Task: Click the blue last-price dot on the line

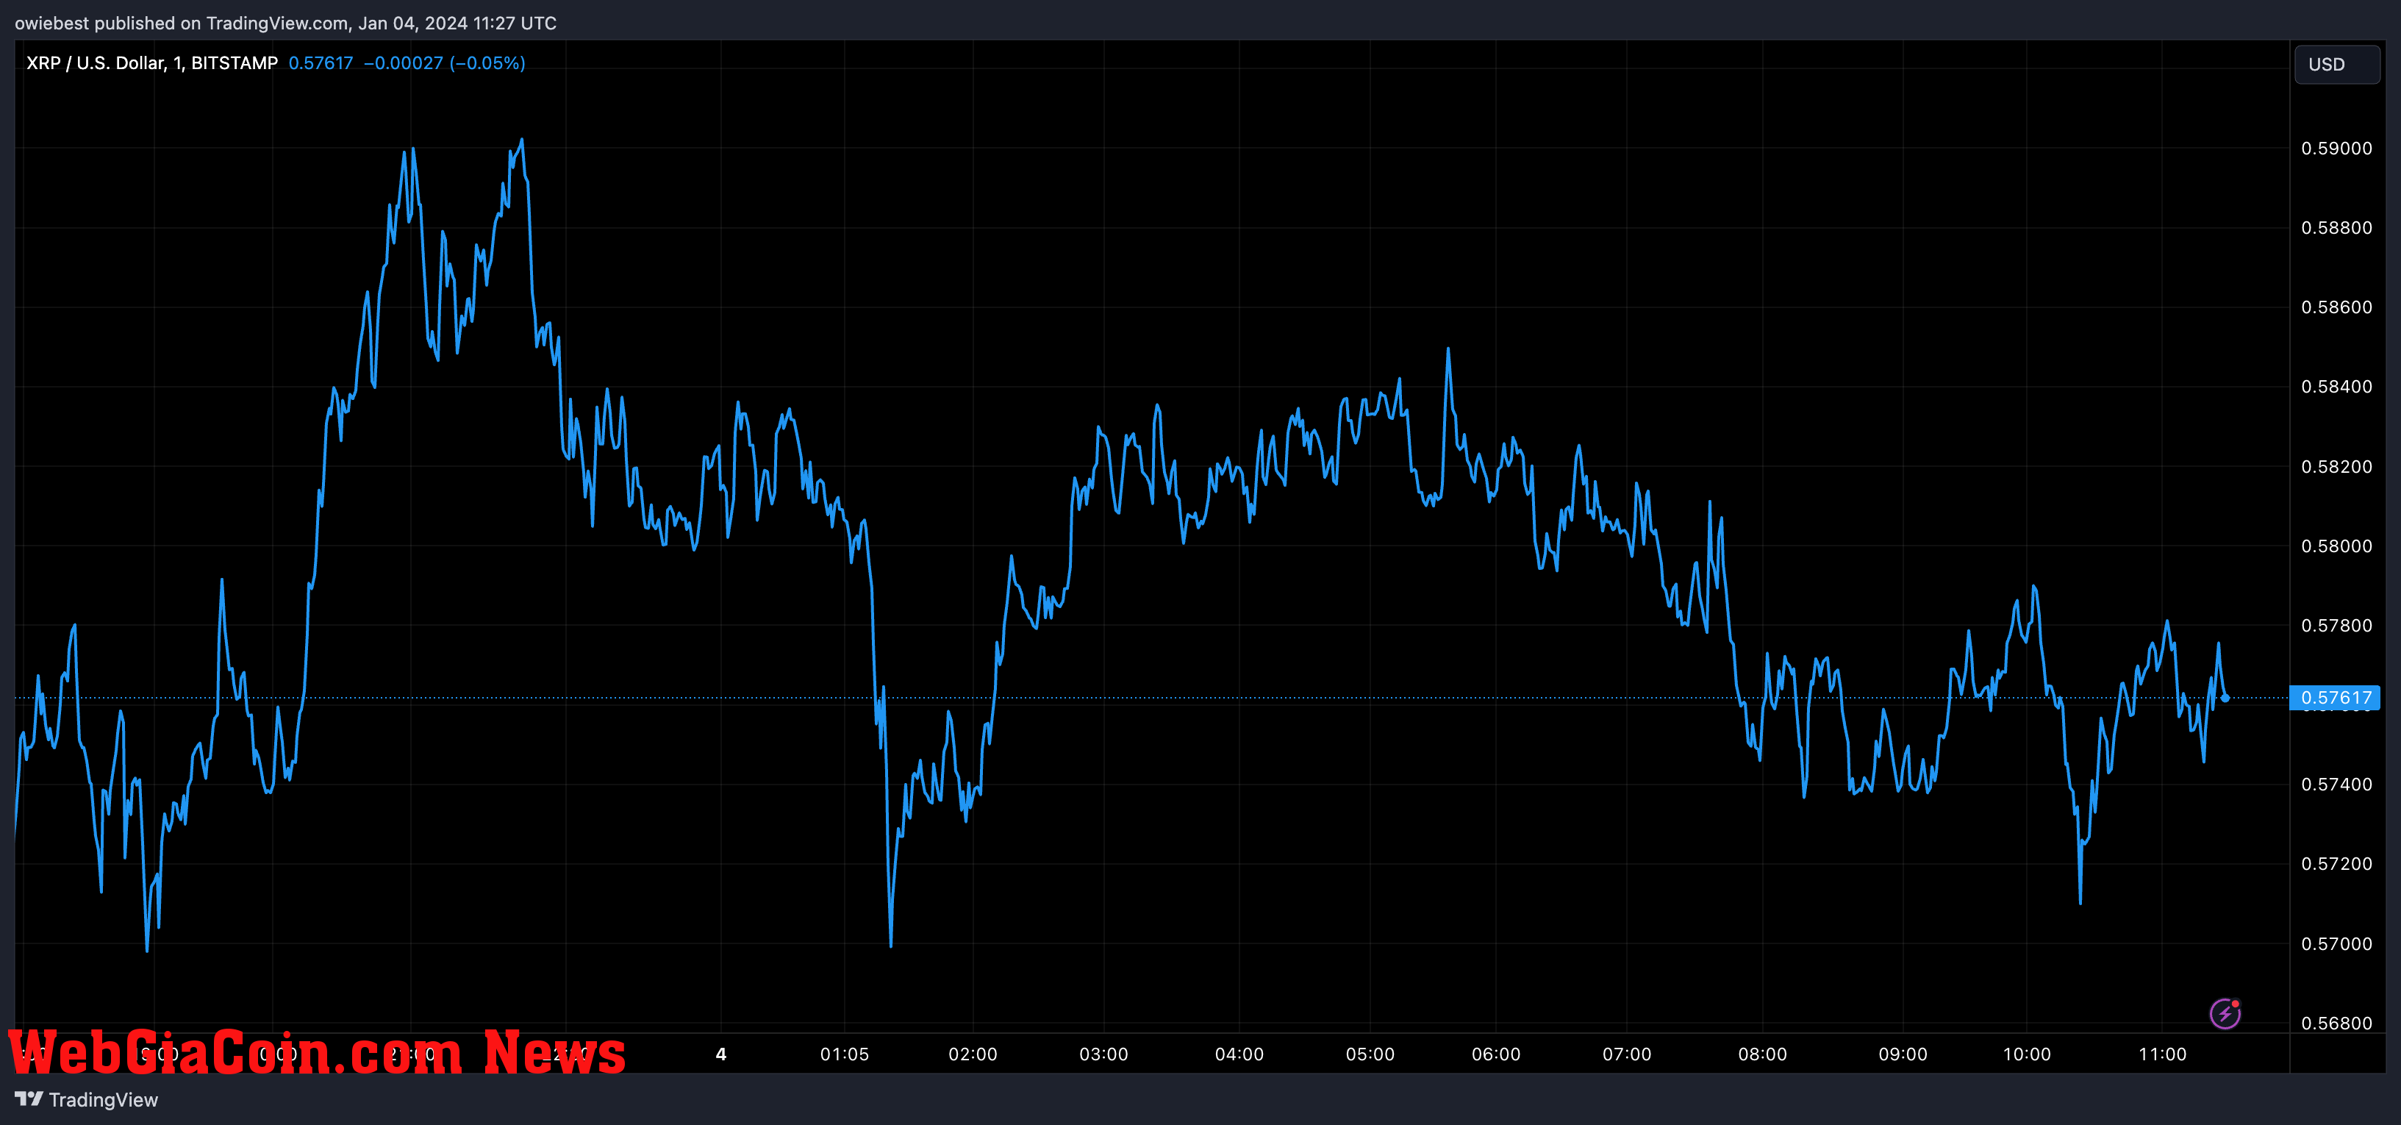Action: tap(2225, 698)
